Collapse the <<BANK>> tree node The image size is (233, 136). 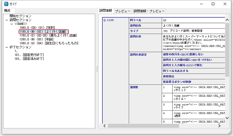(x=12, y=24)
